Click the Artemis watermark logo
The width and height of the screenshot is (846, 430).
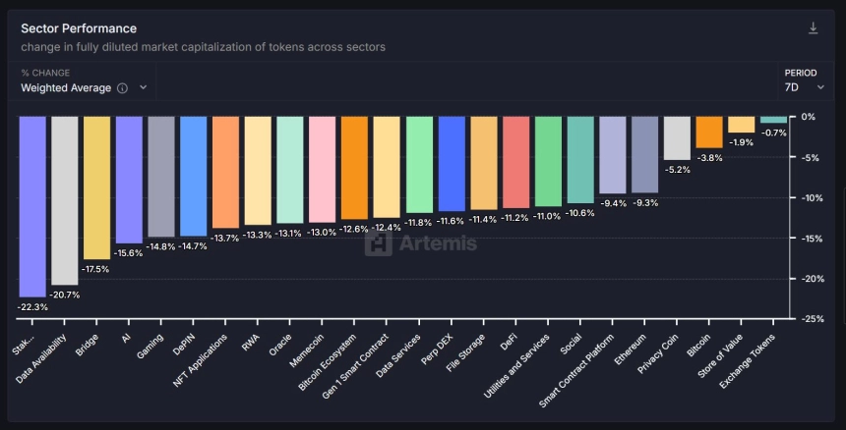click(421, 243)
